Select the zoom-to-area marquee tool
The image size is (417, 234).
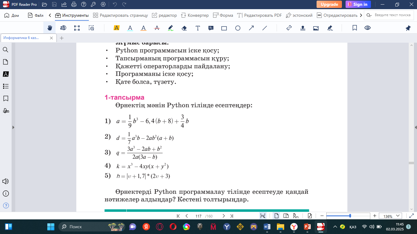pos(91,28)
